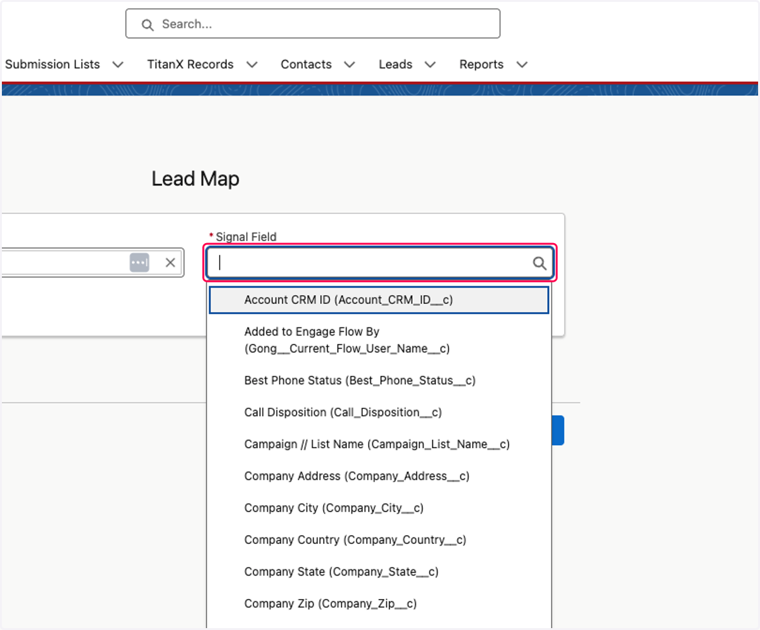Open the Submission Lists tab
The width and height of the screenshot is (760, 630).
pyautogui.click(x=53, y=65)
